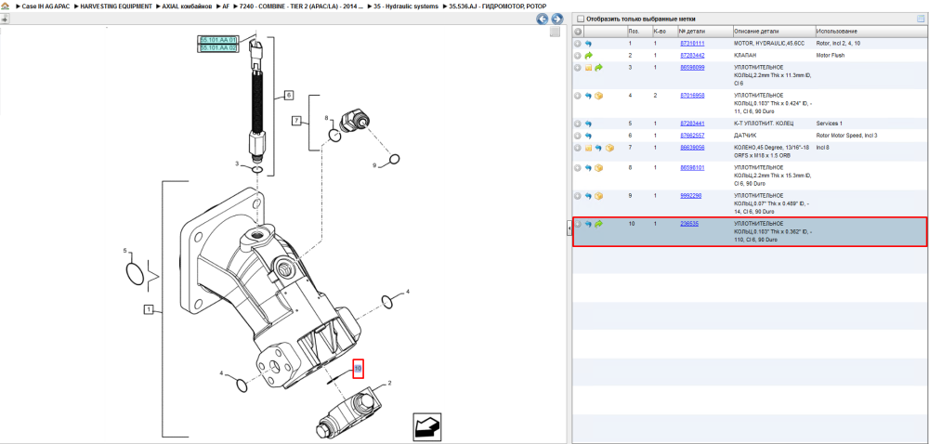Open the part number link 86639056
929x444 pixels.
692,148
